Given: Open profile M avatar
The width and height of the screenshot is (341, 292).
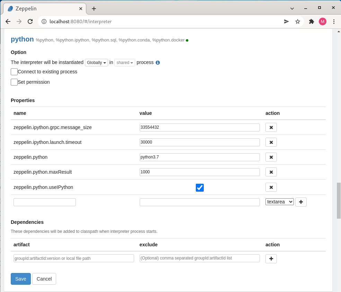Looking at the screenshot, I should pos(323,21).
